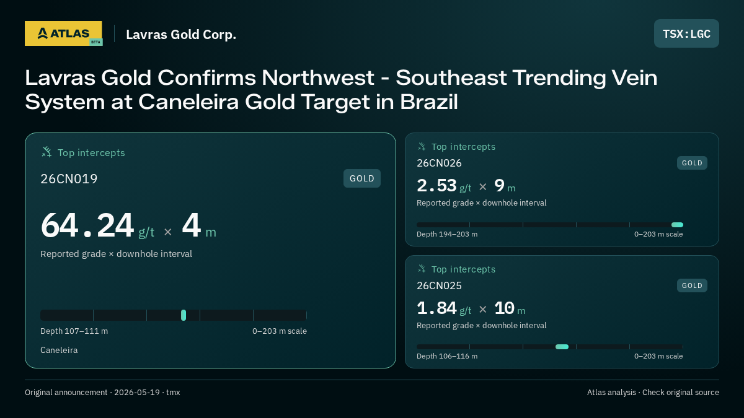Click the drill icon in 26CN019 card

point(46,152)
